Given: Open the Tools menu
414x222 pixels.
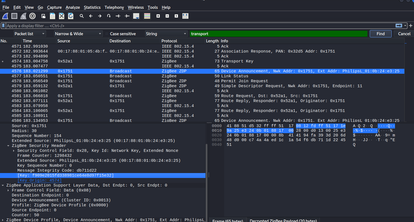Looking at the screenshot, I should coord(153,7).
